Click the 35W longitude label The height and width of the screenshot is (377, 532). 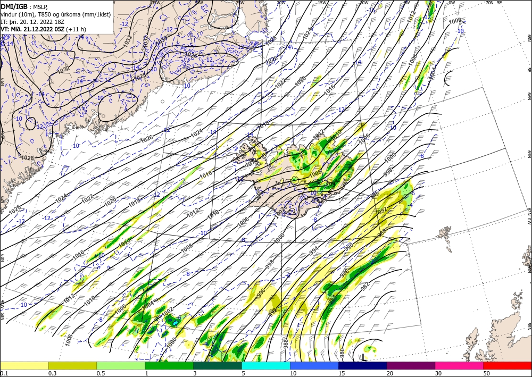click(155, 3)
